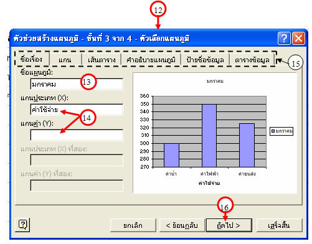312x244 pixels.
Task: Click the เสร็จสิ้น finish button
Action: [279, 225]
